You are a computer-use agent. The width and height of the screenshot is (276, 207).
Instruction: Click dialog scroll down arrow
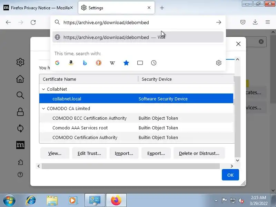click(x=237, y=160)
